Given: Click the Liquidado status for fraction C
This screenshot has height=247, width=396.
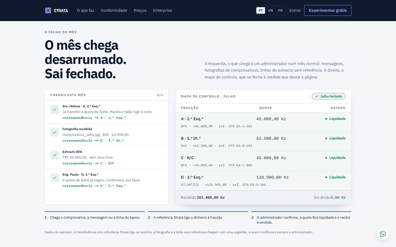Looking at the screenshot, I should pos(335,158).
